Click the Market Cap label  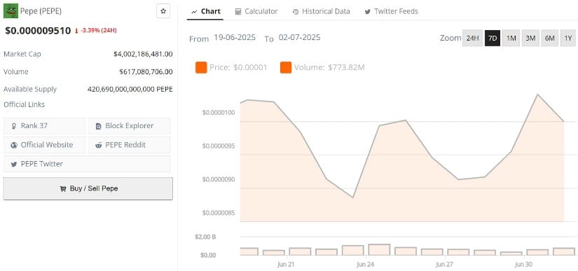pyautogui.click(x=22, y=54)
